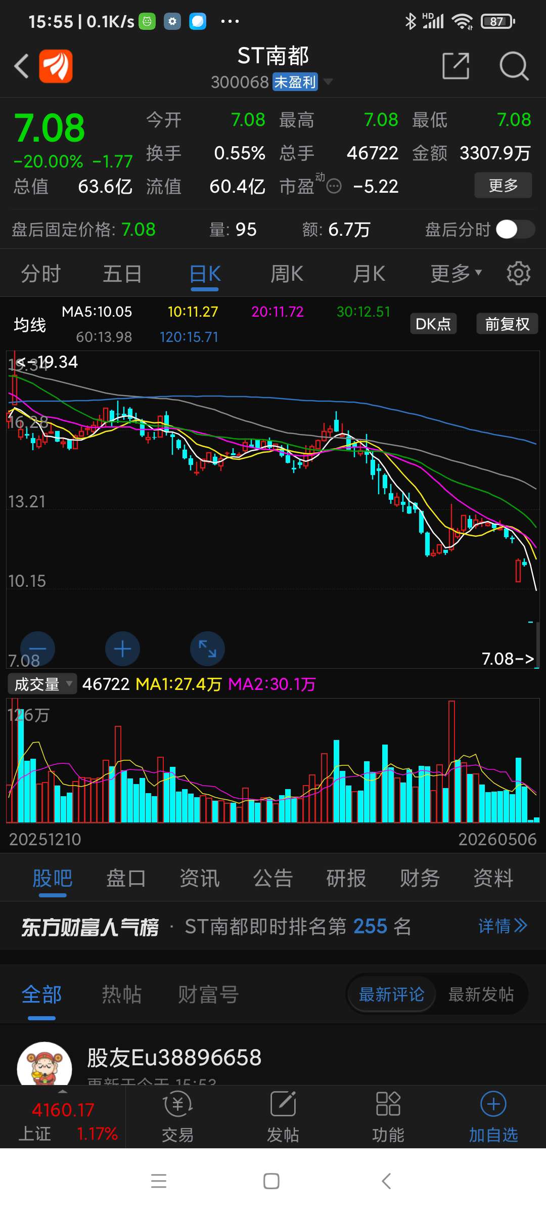The width and height of the screenshot is (546, 1214).
Task: Tap the current price 7.08
Action: tap(50, 128)
